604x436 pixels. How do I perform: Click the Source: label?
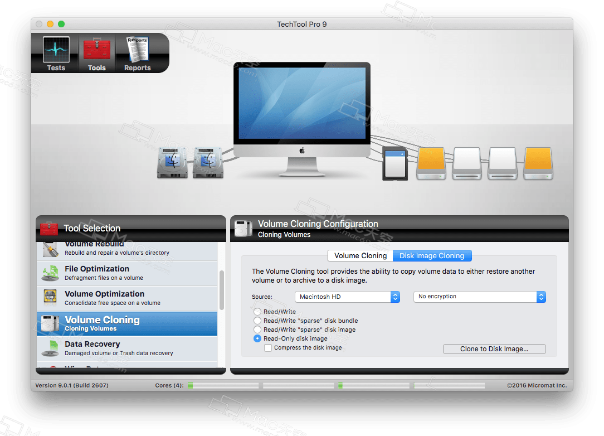(x=262, y=297)
